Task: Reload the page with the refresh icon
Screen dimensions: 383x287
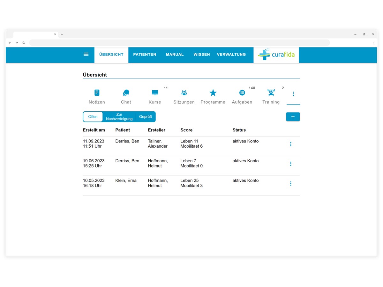Action: pyautogui.click(x=24, y=42)
